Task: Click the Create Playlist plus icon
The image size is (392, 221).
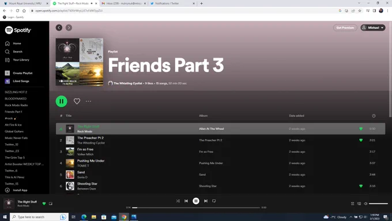Action: 7,73
